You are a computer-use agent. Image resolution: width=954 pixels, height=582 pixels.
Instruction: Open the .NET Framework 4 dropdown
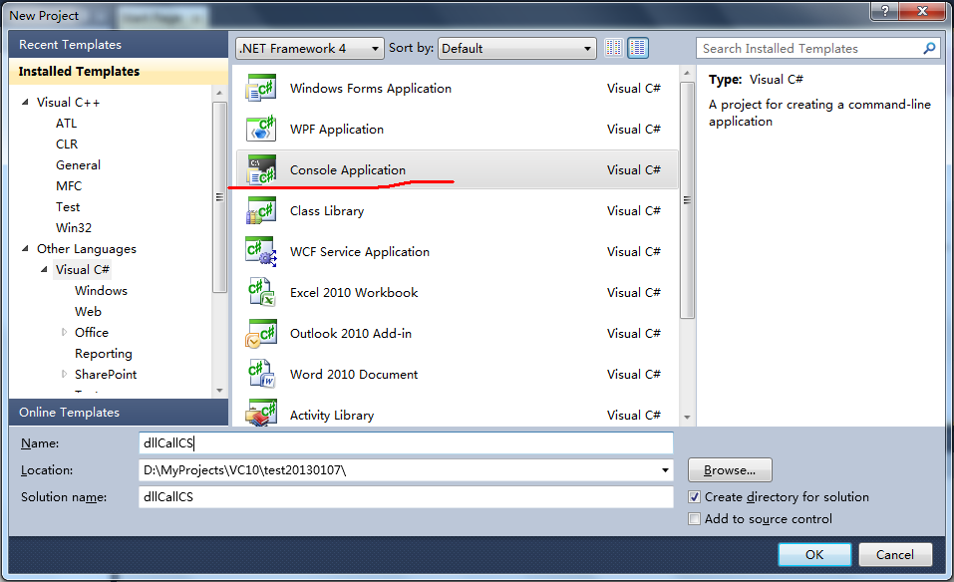click(310, 48)
